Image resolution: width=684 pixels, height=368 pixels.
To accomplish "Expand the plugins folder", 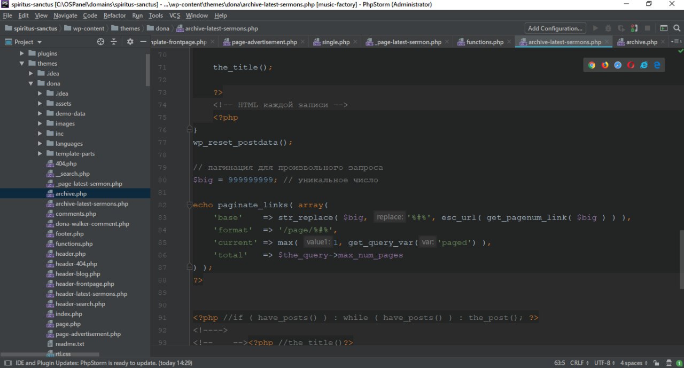I will (x=22, y=53).
